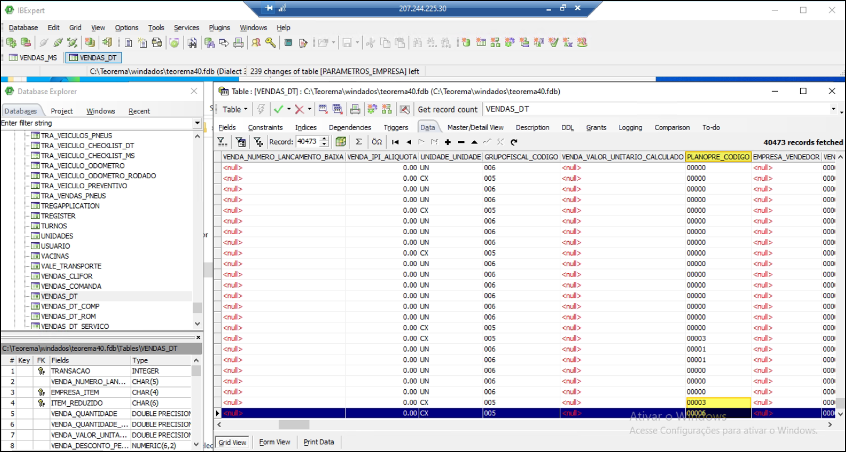The image size is (846, 452).
Task: Open the filter string dropdown in Database Explorer
Action: 197,123
